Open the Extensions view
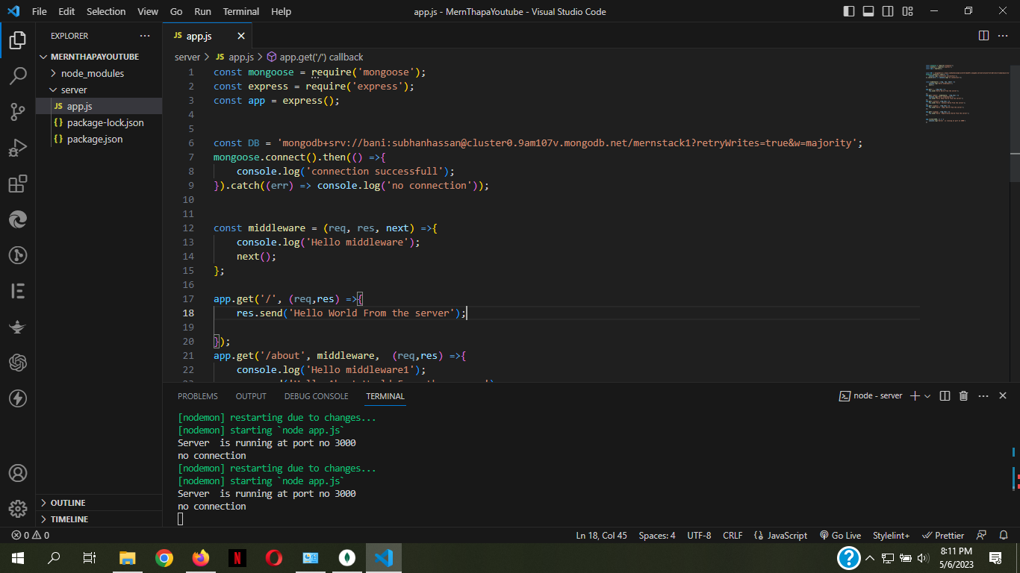Viewport: 1020px width, 573px height. pyautogui.click(x=18, y=184)
